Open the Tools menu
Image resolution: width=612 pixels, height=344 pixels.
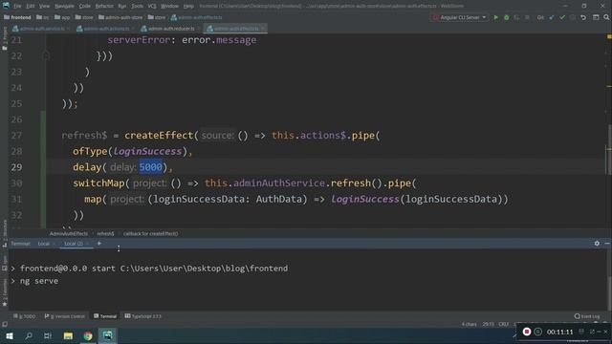pos(137,7)
